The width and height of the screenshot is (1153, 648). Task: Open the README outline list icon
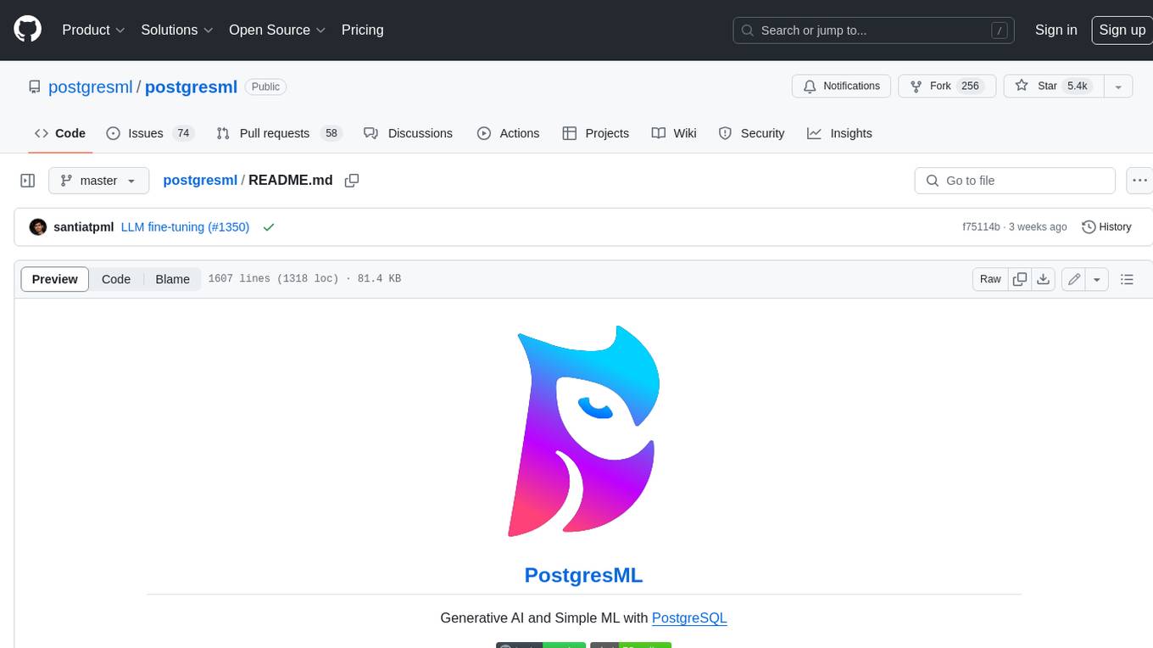point(1127,279)
